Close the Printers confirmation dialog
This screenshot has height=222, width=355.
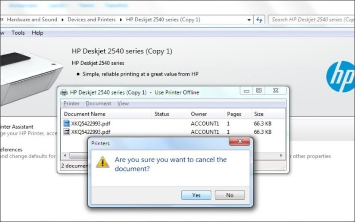240,143
